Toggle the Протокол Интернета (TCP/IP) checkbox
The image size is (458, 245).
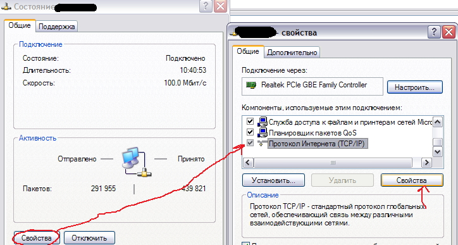(250, 143)
